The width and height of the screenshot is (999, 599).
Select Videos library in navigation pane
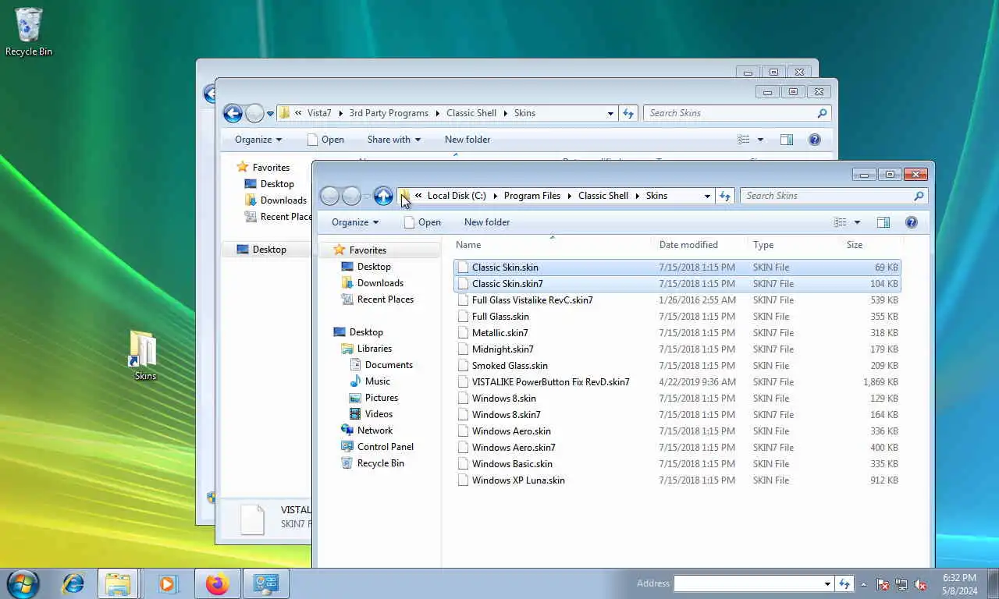tap(379, 414)
